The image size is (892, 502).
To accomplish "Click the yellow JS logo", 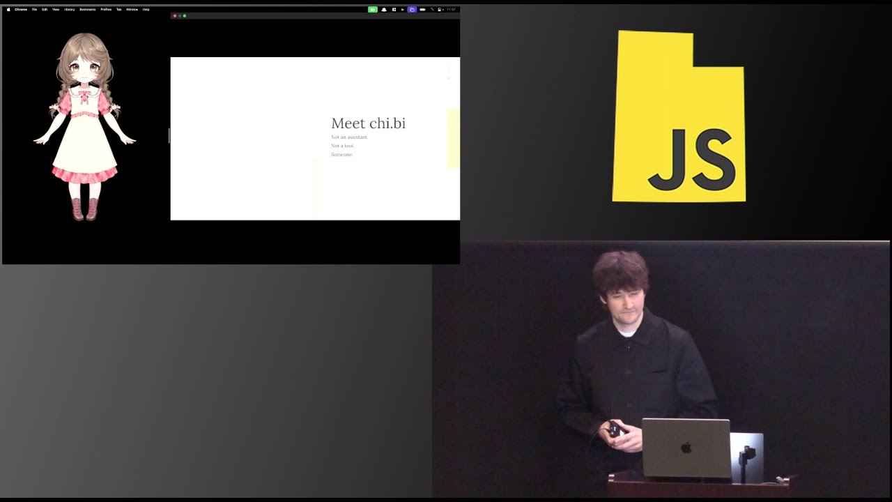I will point(679,116).
